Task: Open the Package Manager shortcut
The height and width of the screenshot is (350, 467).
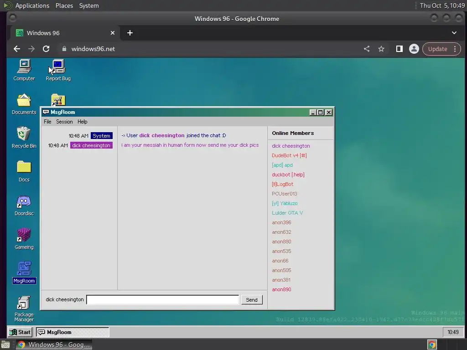Action: (24, 309)
